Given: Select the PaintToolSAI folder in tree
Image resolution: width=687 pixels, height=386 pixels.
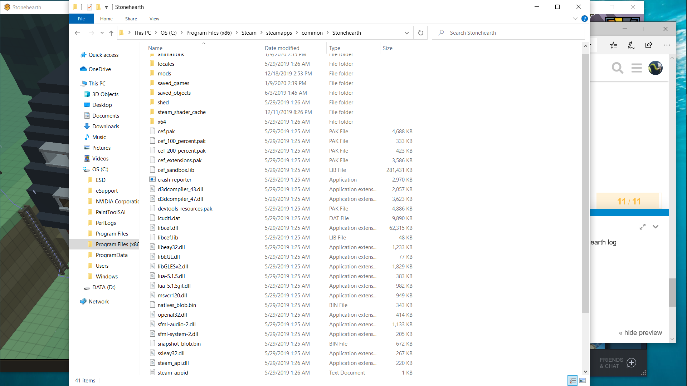Looking at the screenshot, I should 110,212.
